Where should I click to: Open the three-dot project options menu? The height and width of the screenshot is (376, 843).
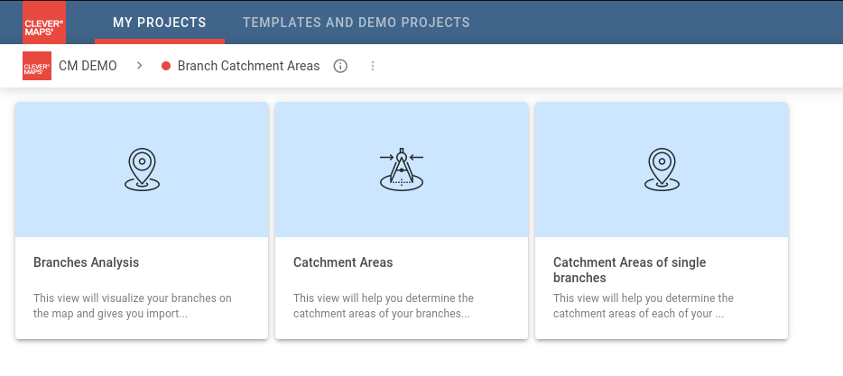(373, 66)
